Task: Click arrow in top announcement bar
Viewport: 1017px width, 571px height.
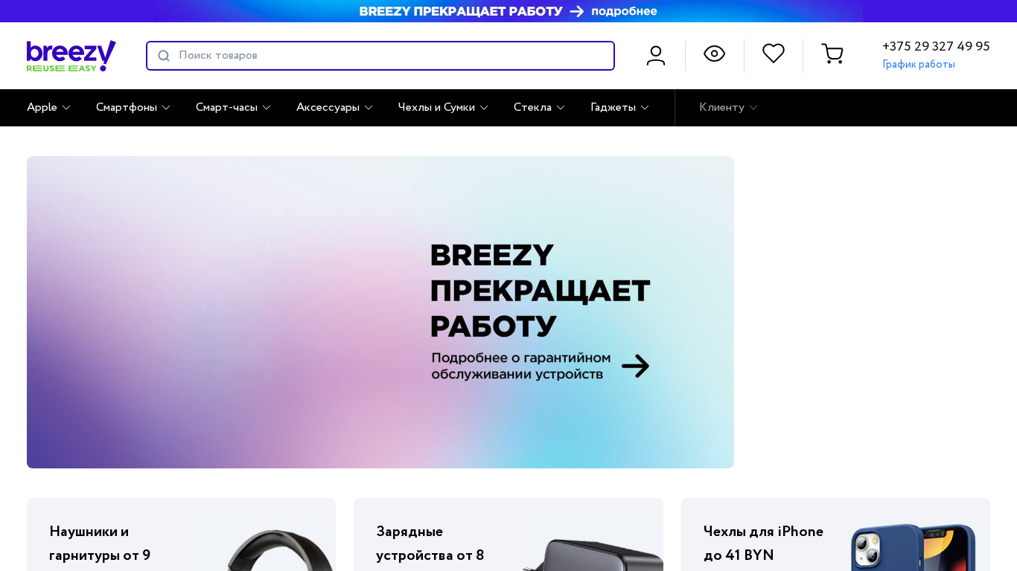Action: [577, 11]
